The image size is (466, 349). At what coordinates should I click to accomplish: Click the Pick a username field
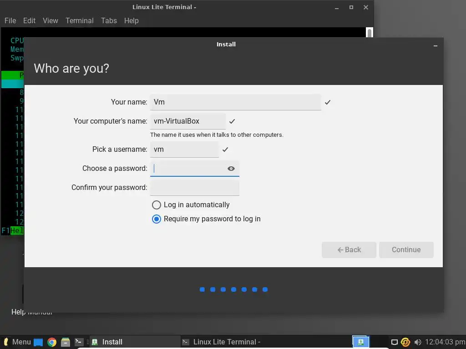[x=184, y=149]
